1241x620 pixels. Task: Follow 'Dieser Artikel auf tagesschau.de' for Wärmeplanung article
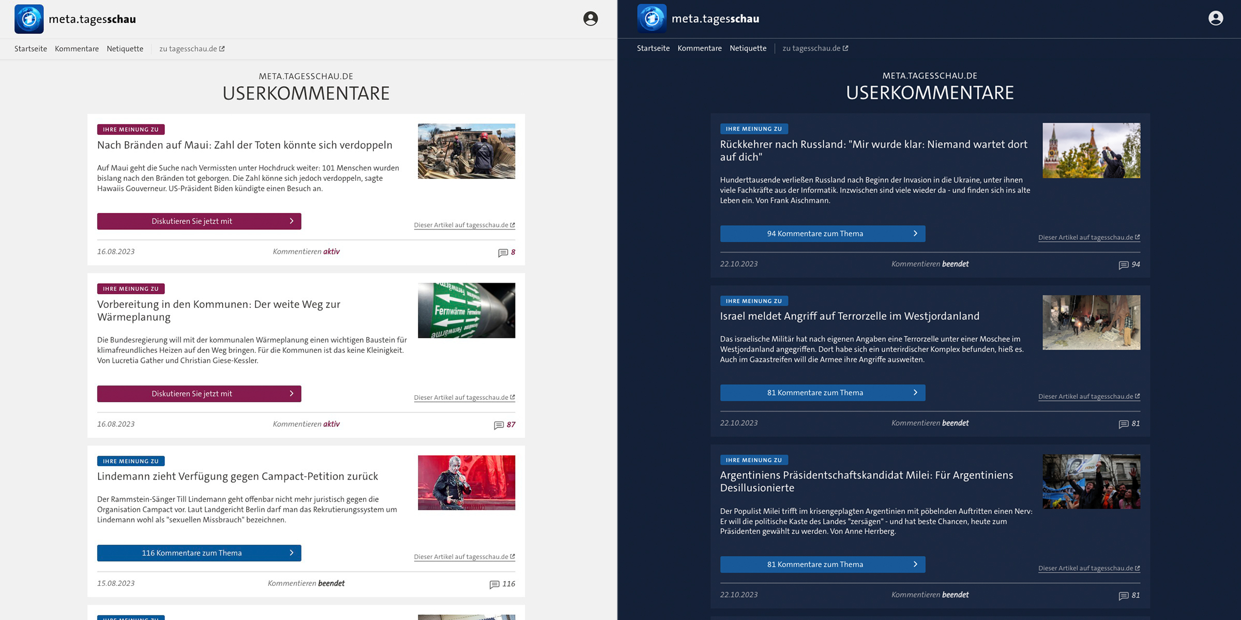coord(464,398)
